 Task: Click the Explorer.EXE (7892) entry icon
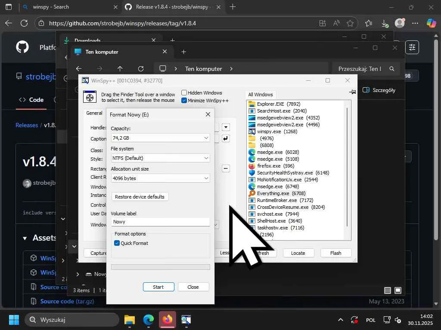tap(252, 104)
